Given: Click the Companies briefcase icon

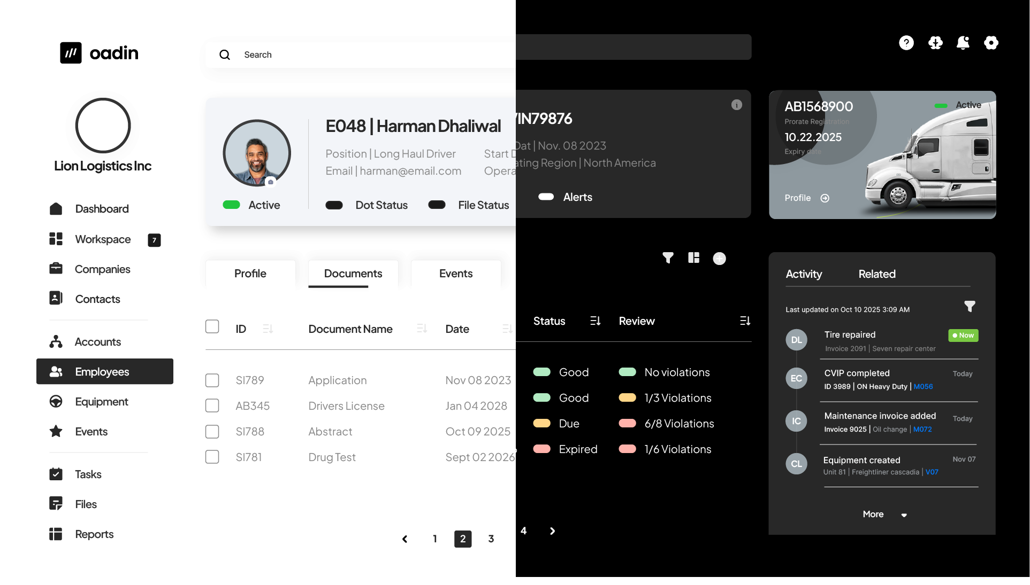Looking at the screenshot, I should [x=56, y=269].
